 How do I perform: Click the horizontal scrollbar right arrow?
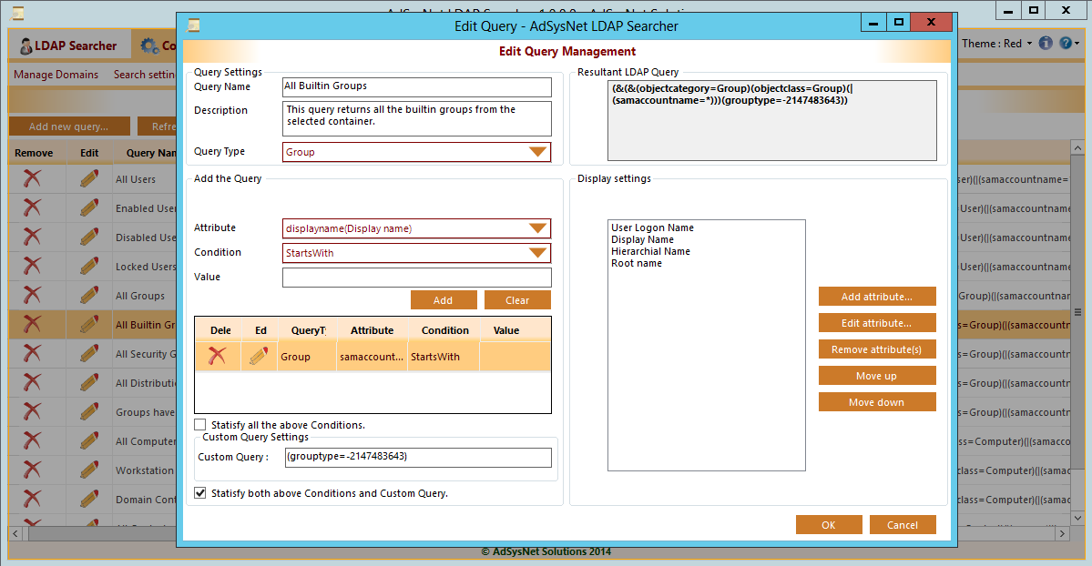coord(1061,534)
